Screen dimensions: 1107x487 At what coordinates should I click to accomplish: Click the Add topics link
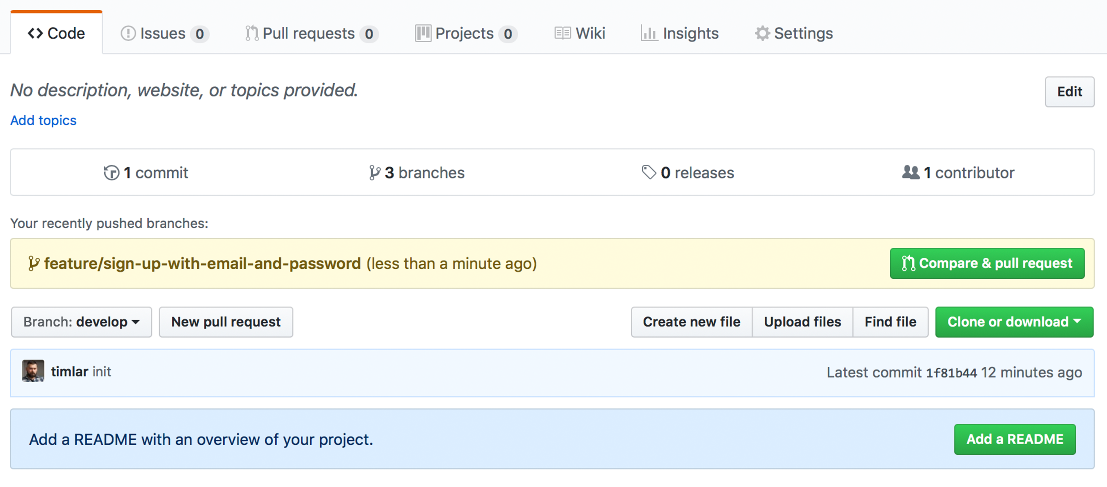tap(43, 120)
